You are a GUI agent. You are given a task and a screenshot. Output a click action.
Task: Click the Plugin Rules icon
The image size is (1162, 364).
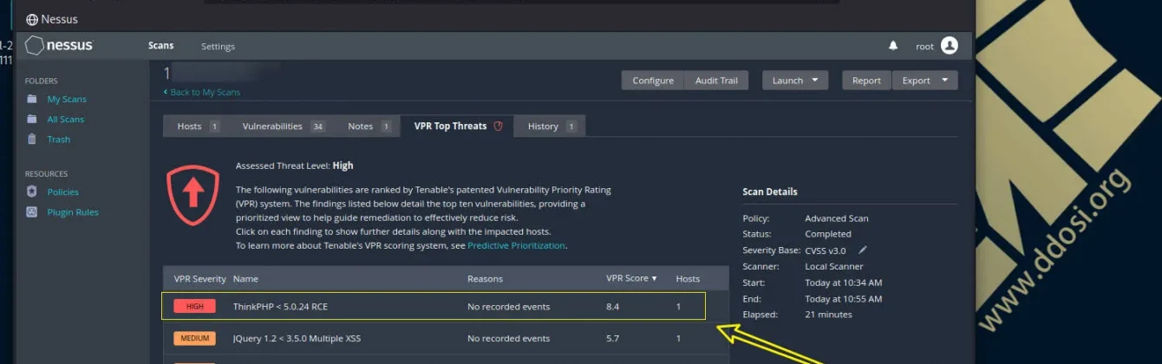[x=32, y=211]
